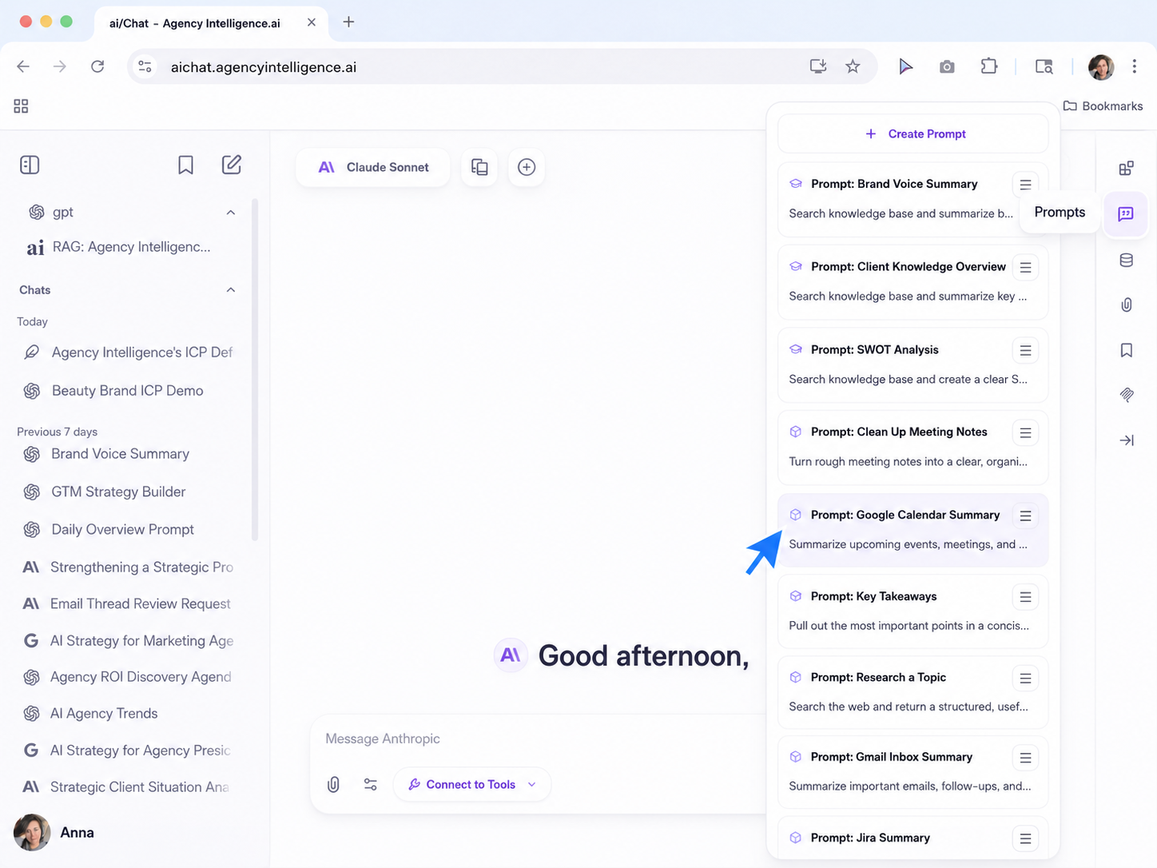Collapse the Chats section chevron
Screen dimensions: 1157x868
click(x=230, y=290)
